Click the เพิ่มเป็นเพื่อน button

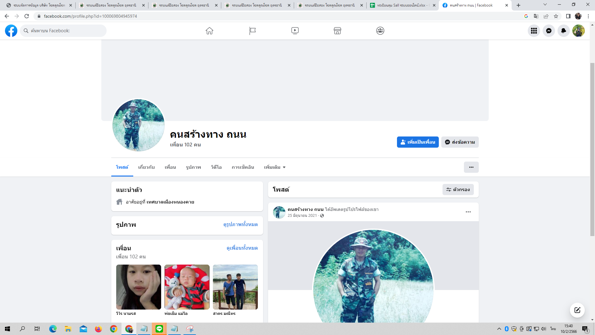(417, 142)
